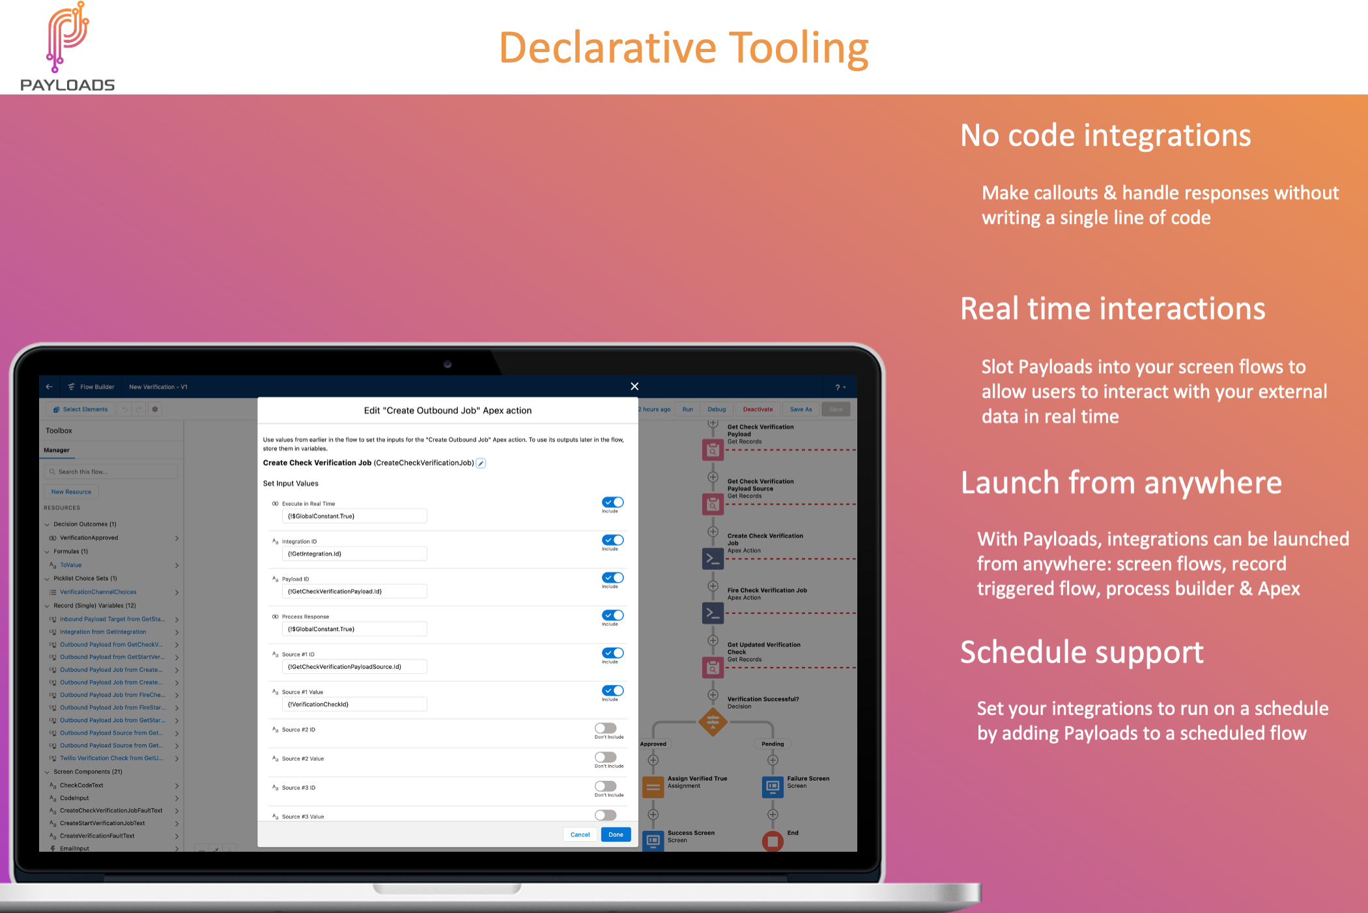This screenshot has width=1368, height=913.
Task: Open the help dropdown in the top right
Action: [840, 386]
